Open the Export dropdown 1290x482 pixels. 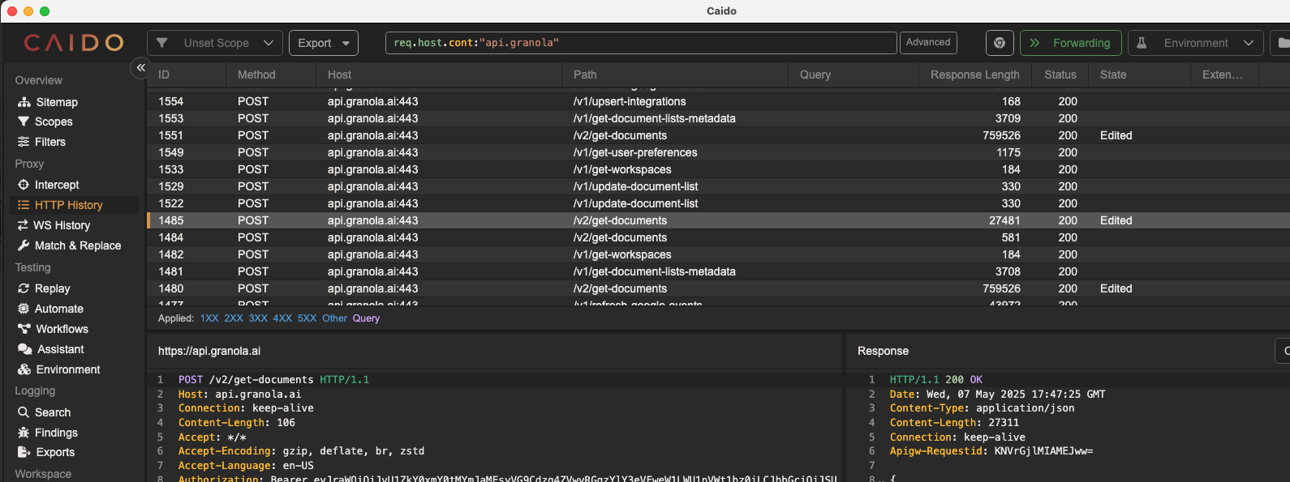tap(324, 43)
